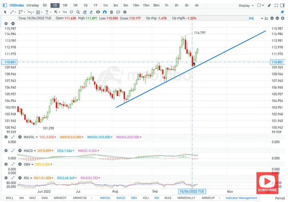
Task: Click the chart snapshot export icon
Action: [85, 12]
